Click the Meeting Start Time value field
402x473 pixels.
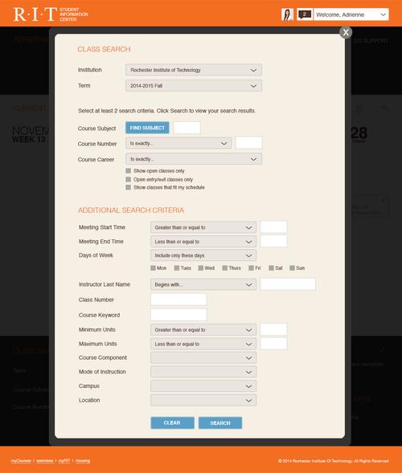(x=273, y=226)
